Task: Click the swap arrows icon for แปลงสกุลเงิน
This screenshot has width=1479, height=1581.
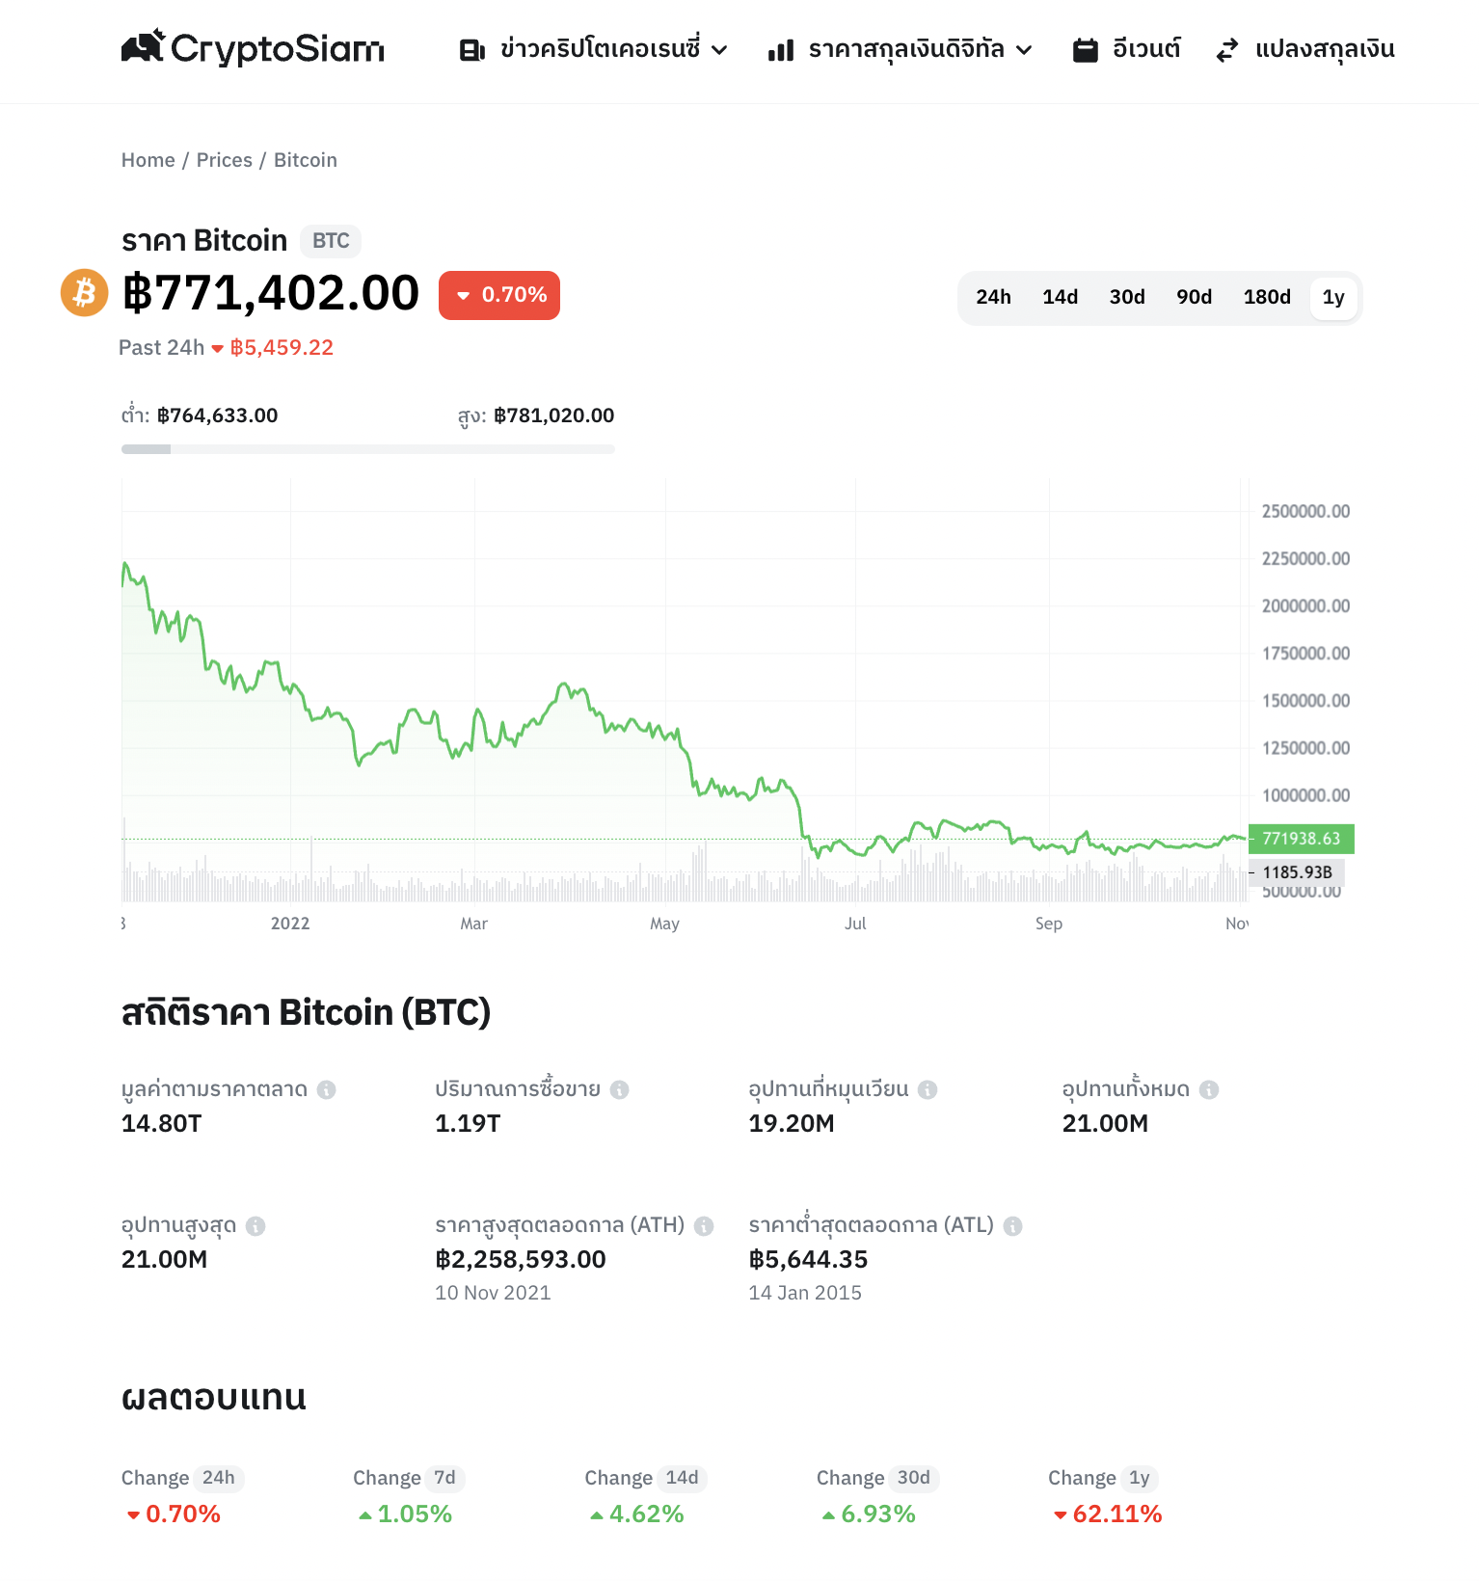Action: tap(1227, 50)
